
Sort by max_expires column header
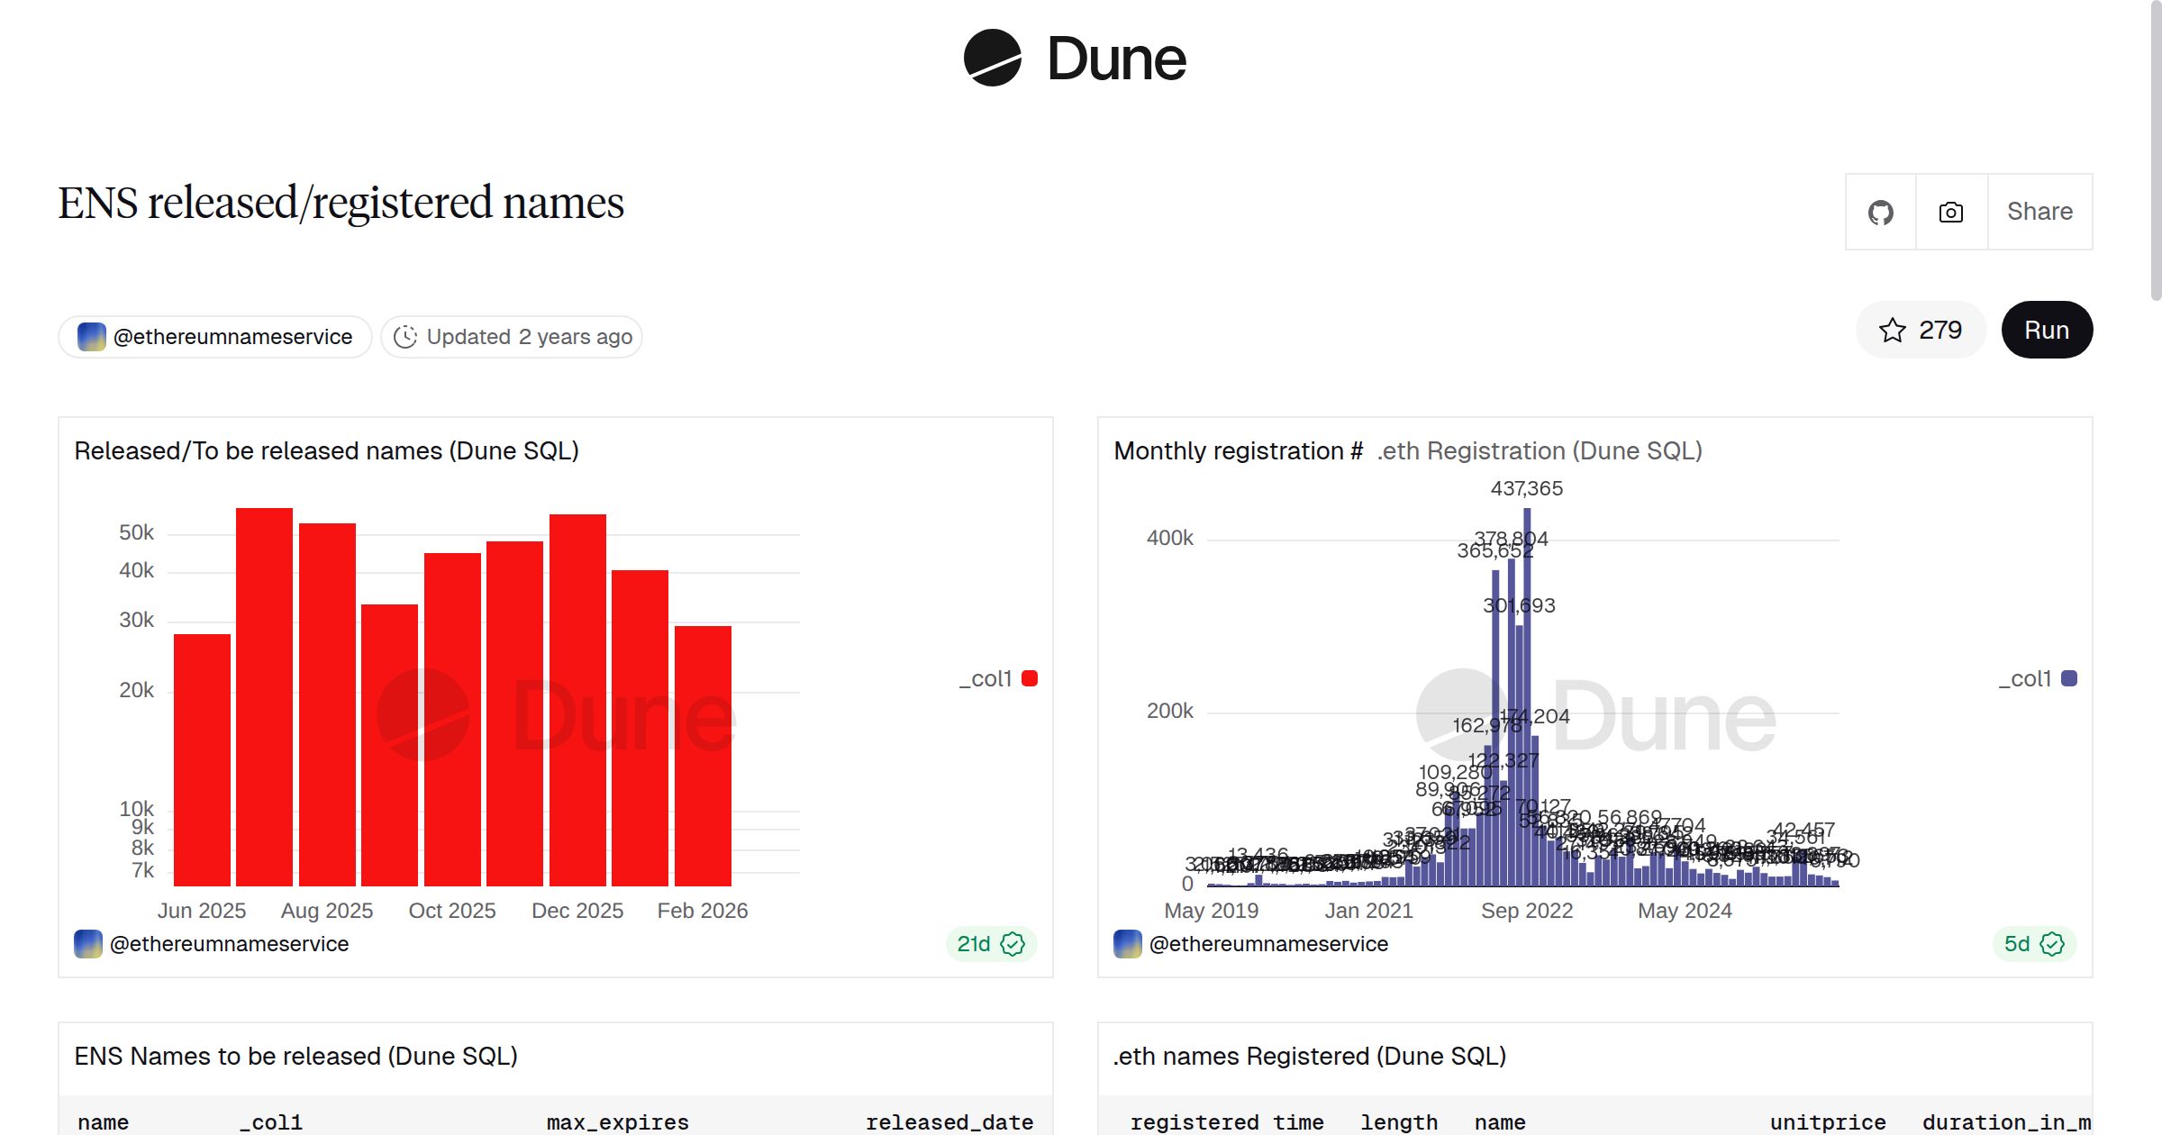(x=617, y=1122)
